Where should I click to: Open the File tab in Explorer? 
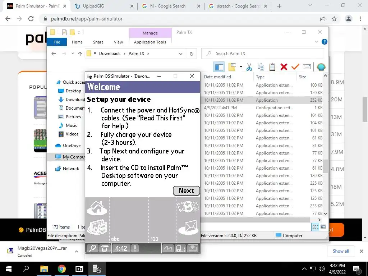point(57,42)
